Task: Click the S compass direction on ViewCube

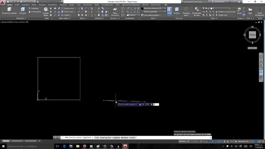Action: click(252, 43)
